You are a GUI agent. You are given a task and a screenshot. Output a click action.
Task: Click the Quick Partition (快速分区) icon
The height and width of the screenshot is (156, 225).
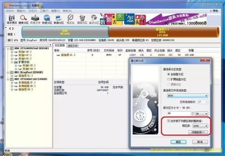47,19
